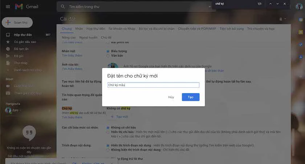Switch to Chung settings tab
Viewport: 305px width, 164px height.
point(67,29)
